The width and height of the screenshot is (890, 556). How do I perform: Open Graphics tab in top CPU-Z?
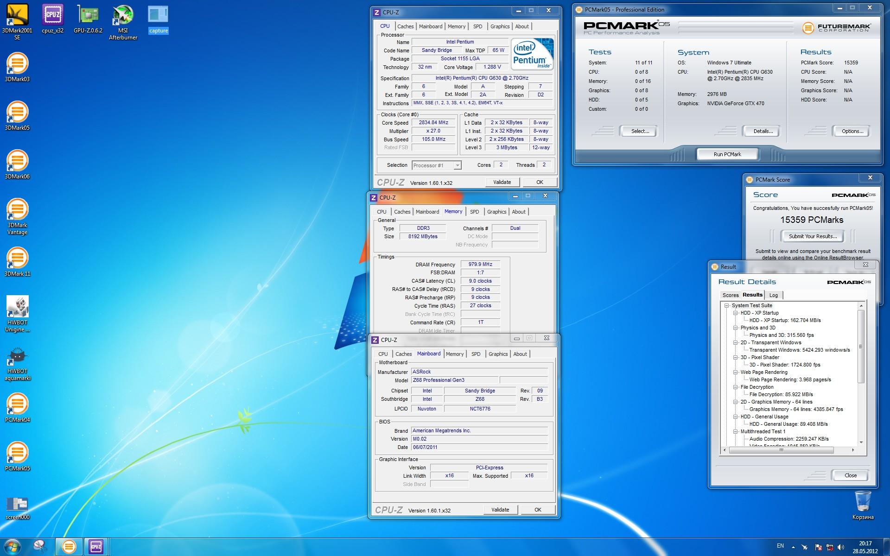click(500, 26)
